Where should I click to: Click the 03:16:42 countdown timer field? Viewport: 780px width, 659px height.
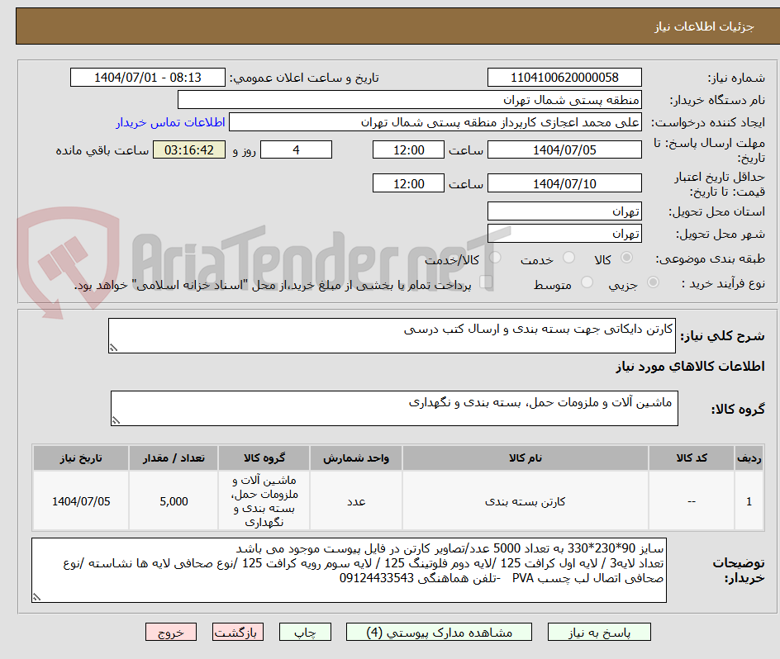pos(188,149)
